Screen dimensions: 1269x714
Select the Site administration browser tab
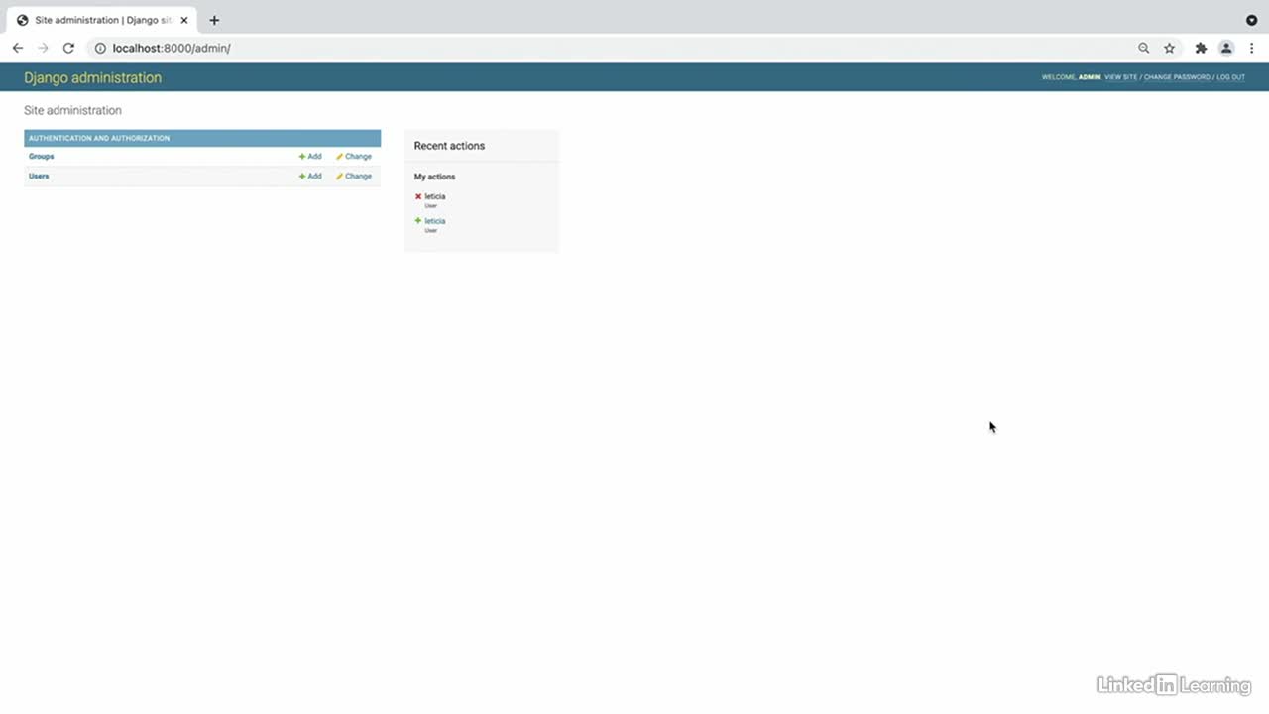(103, 20)
